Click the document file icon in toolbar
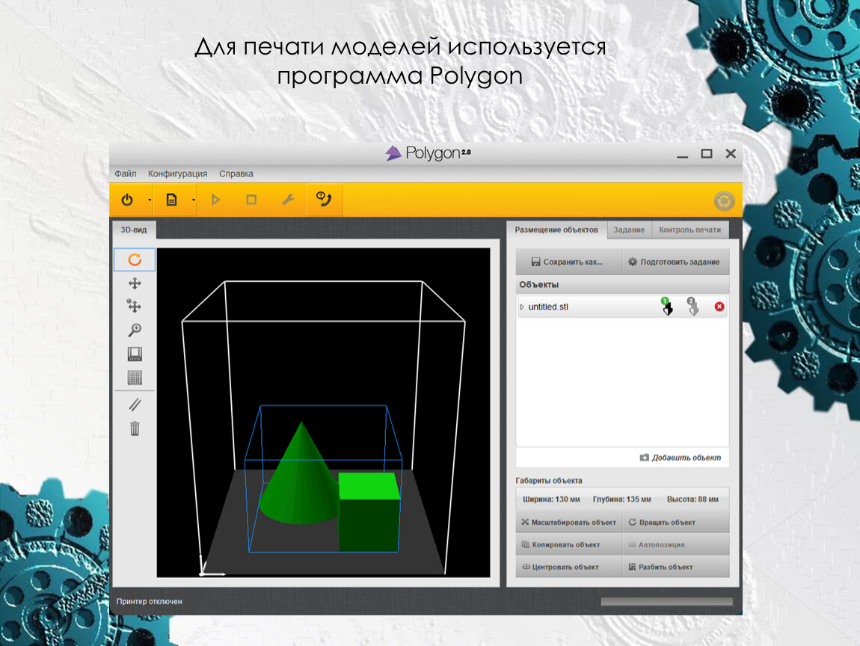Screen dimensions: 860x646 [x=172, y=200]
